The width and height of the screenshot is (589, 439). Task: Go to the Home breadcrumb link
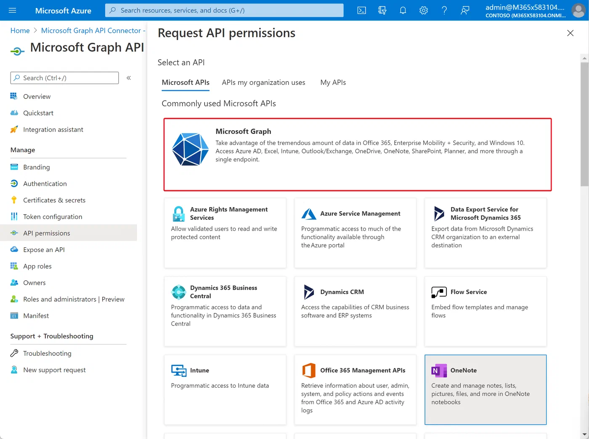pos(20,31)
